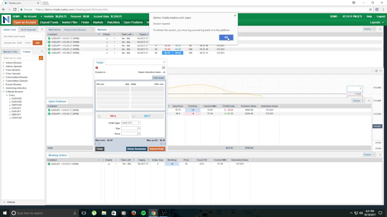Expand the Forex Spreads tree node
This screenshot has width=387, height=217.
click(x=3, y=74)
